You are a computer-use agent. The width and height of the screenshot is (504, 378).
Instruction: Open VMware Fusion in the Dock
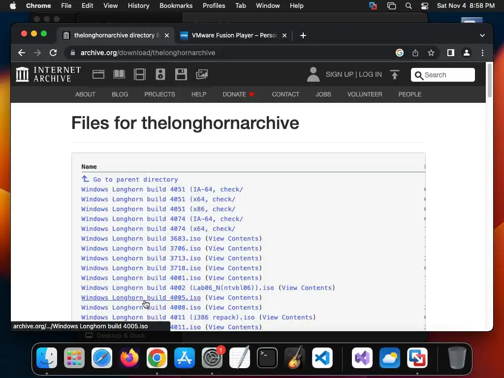[417, 358]
